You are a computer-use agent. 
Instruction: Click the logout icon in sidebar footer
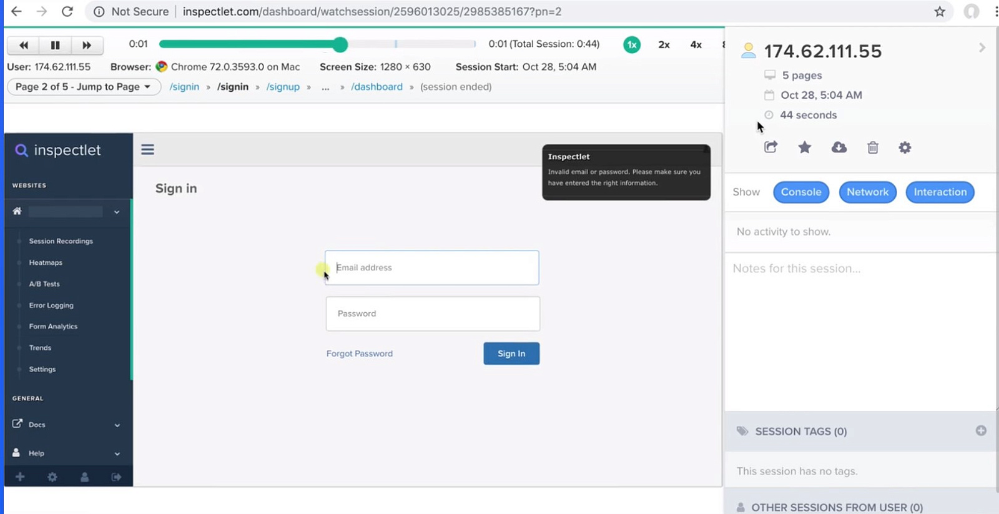coord(116,477)
